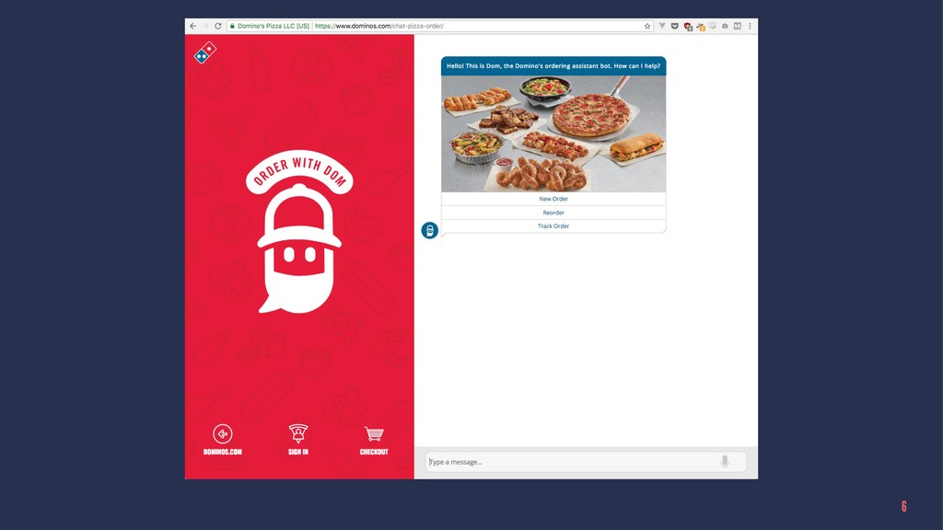The height and width of the screenshot is (530, 943).
Task: Click the extension icon with the orange badge
Action: coord(701,27)
